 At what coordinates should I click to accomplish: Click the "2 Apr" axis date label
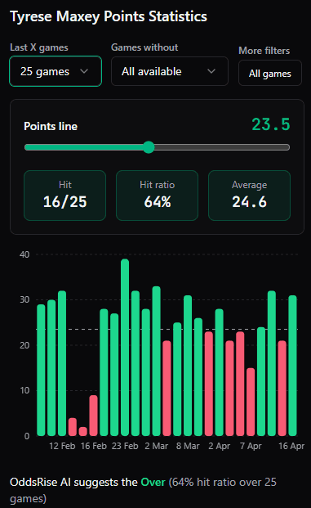pos(220,446)
